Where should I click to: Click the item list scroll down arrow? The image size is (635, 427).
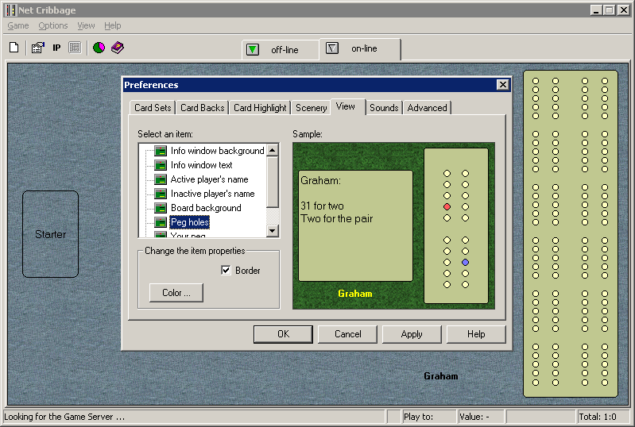click(x=273, y=231)
